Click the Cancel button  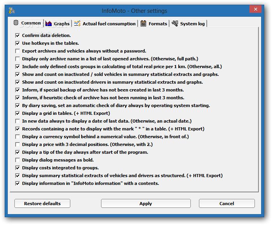coord(227,204)
